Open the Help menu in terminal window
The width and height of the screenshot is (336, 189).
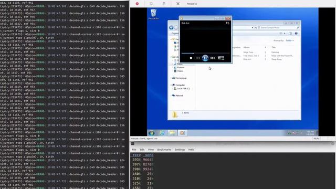(x=191, y=150)
